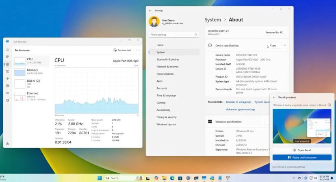Open Microsoft Store from taskbar
This screenshot has height=182, width=336.
pos(180,178)
